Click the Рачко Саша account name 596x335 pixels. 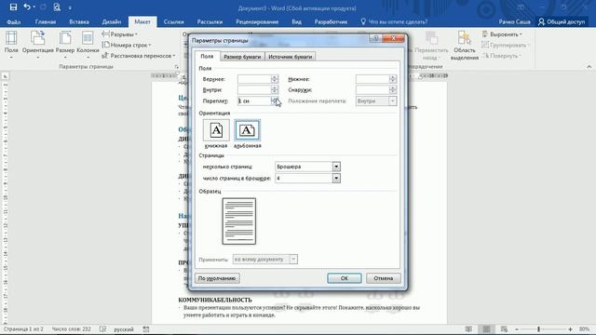[515, 21]
